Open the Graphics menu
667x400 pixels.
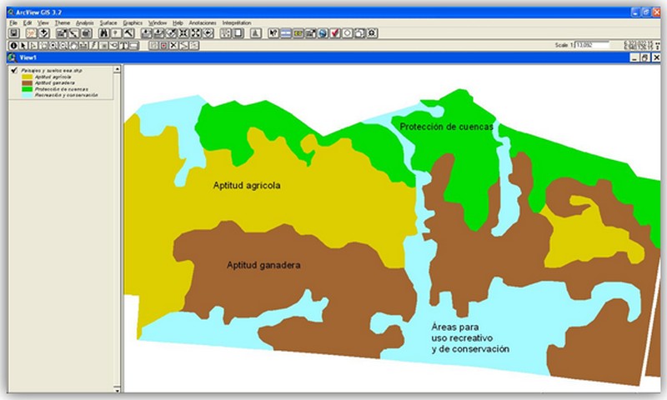click(133, 22)
